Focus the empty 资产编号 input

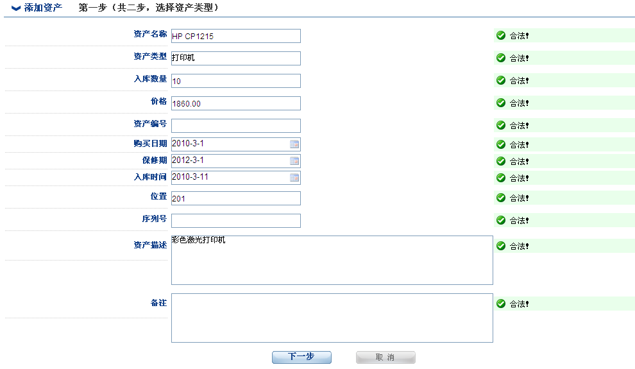(235, 126)
